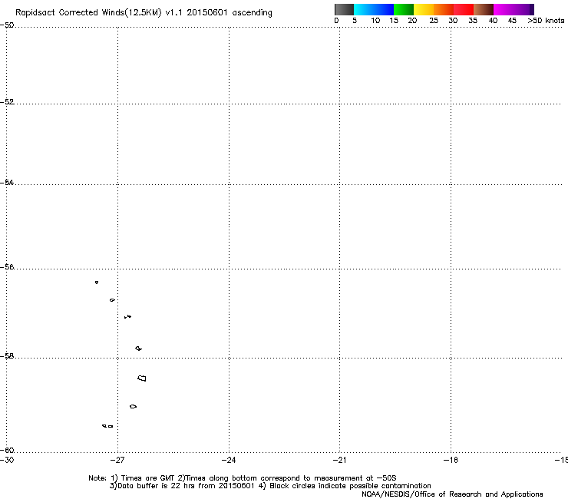The width and height of the screenshot is (568, 499).
Task: Click the '-56' latitude axis label
Action: click(x=7, y=267)
